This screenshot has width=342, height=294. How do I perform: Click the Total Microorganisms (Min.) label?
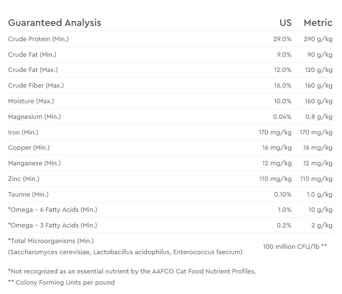coord(51,241)
